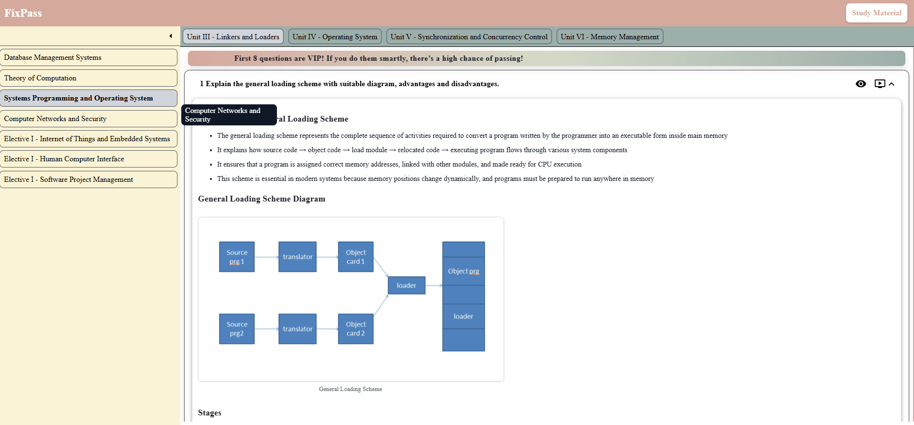
Task: Open Theory of Computation in the sidebar
Action: [x=88, y=78]
